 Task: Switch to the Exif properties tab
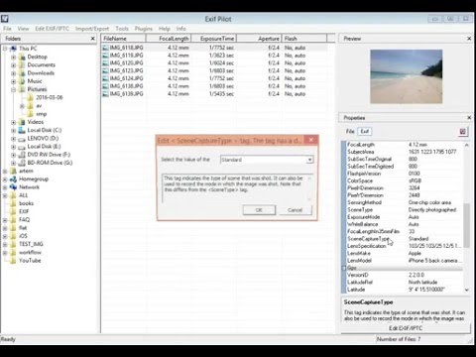pos(364,132)
